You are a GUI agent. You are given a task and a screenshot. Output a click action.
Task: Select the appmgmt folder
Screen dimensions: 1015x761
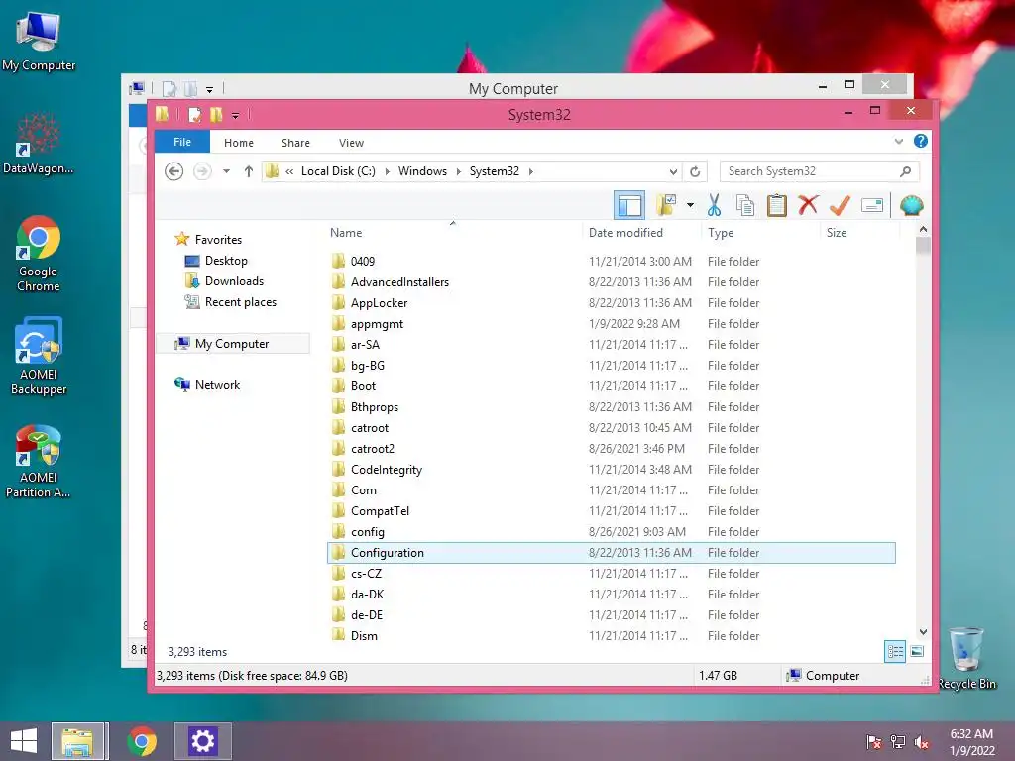tap(377, 324)
